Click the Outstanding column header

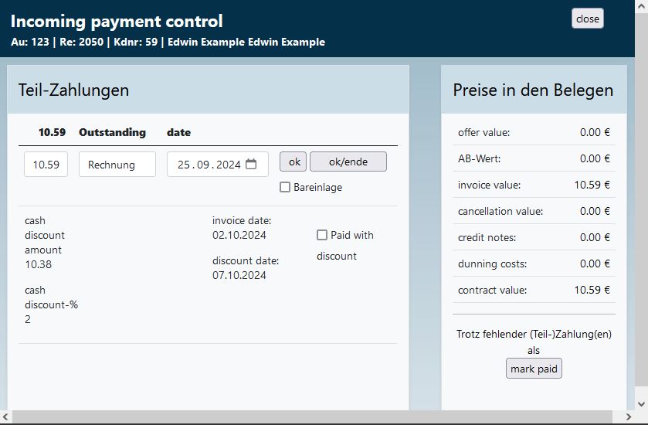click(x=112, y=132)
